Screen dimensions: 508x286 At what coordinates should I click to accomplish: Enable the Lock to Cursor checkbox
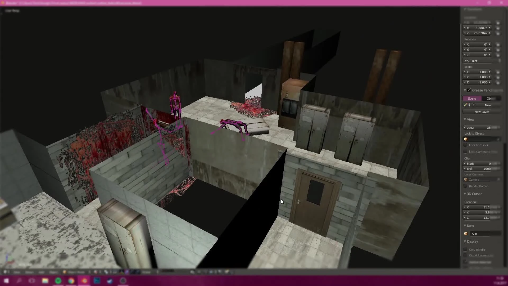pyautogui.click(x=465, y=145)
